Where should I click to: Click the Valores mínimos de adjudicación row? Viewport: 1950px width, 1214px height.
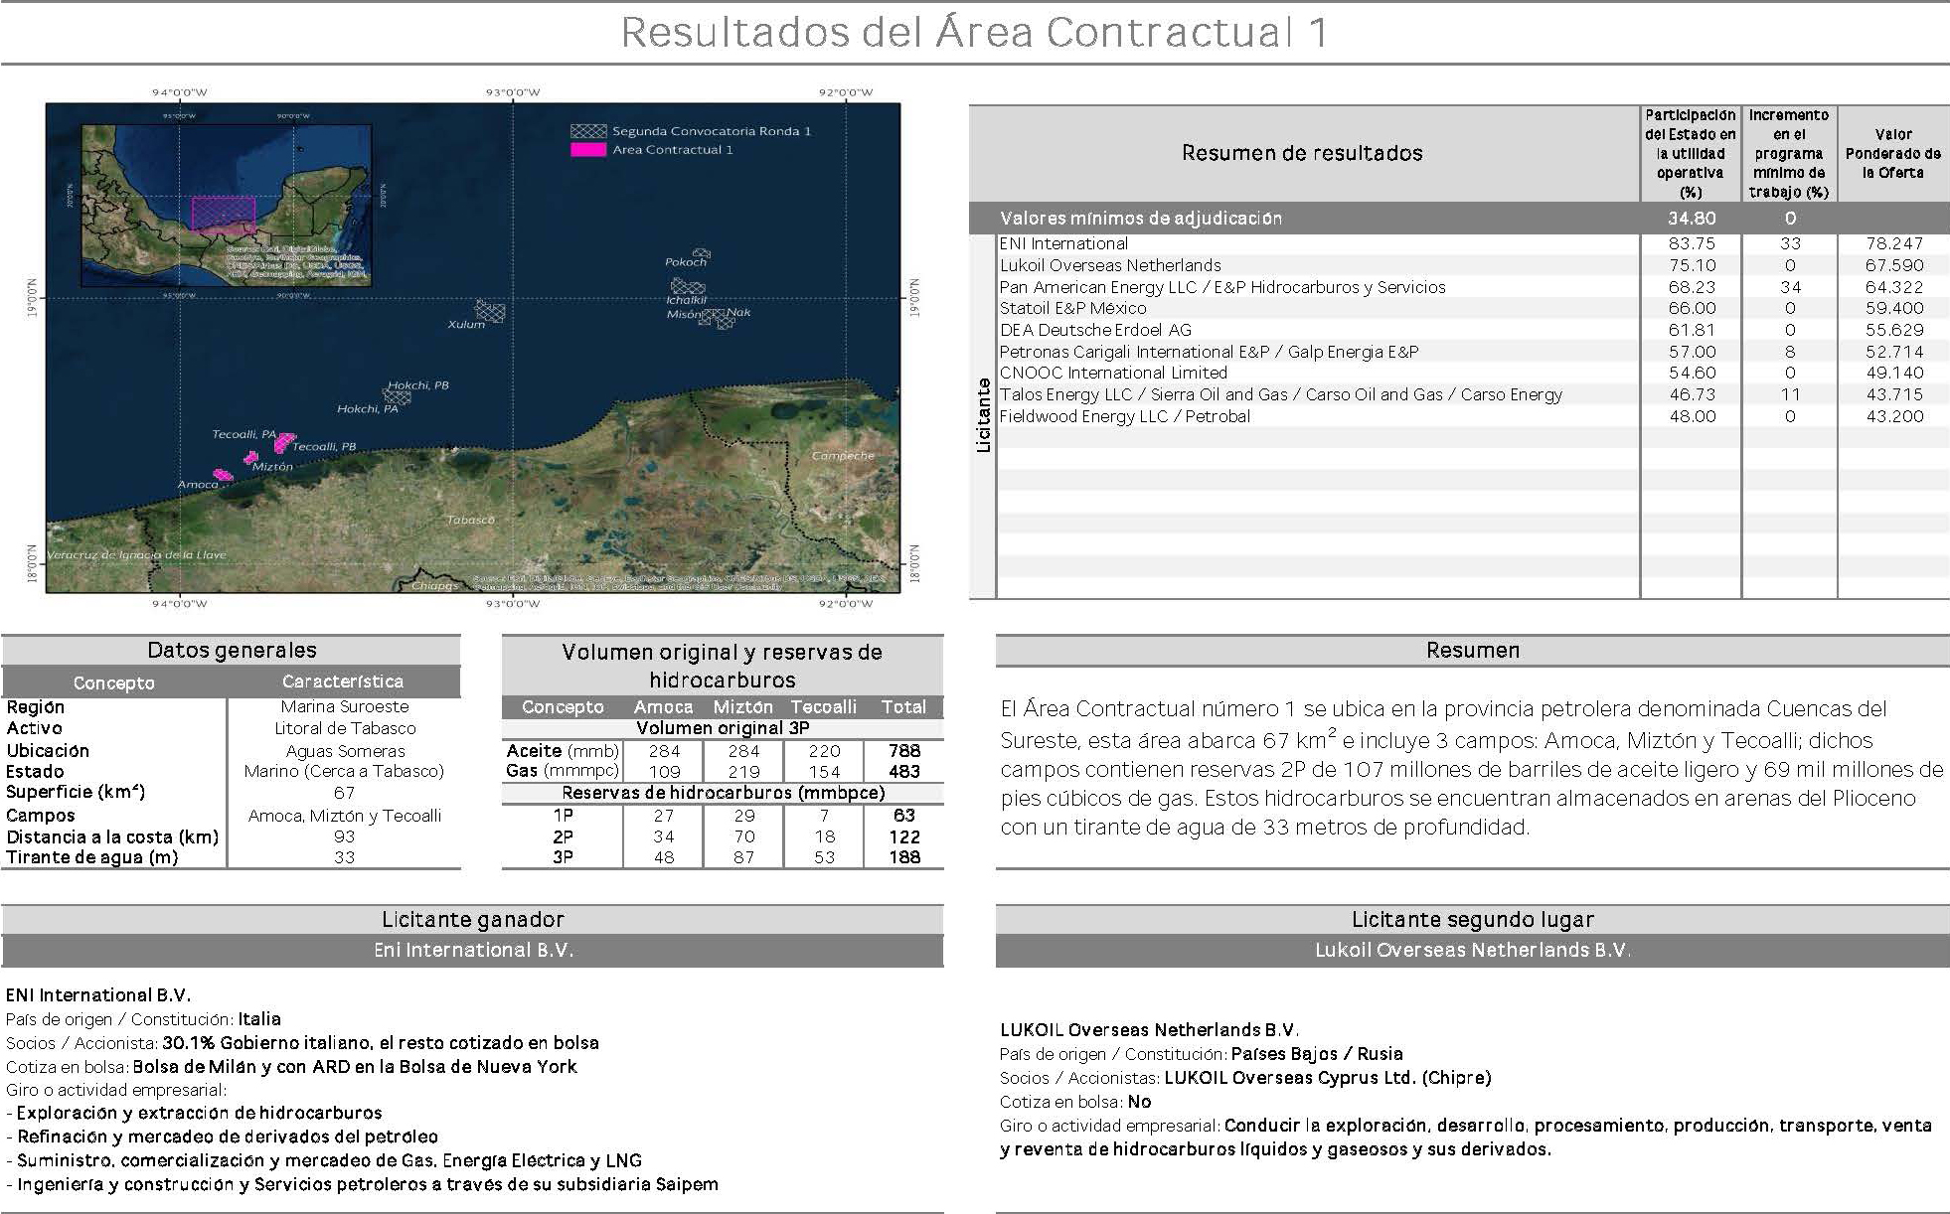[x=1140, y=218]
